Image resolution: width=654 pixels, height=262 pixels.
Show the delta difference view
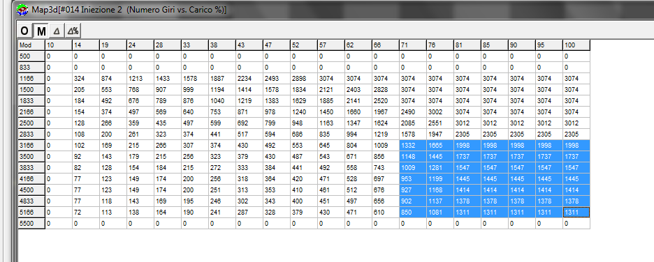pyautogui.click(x=57, y=31)
